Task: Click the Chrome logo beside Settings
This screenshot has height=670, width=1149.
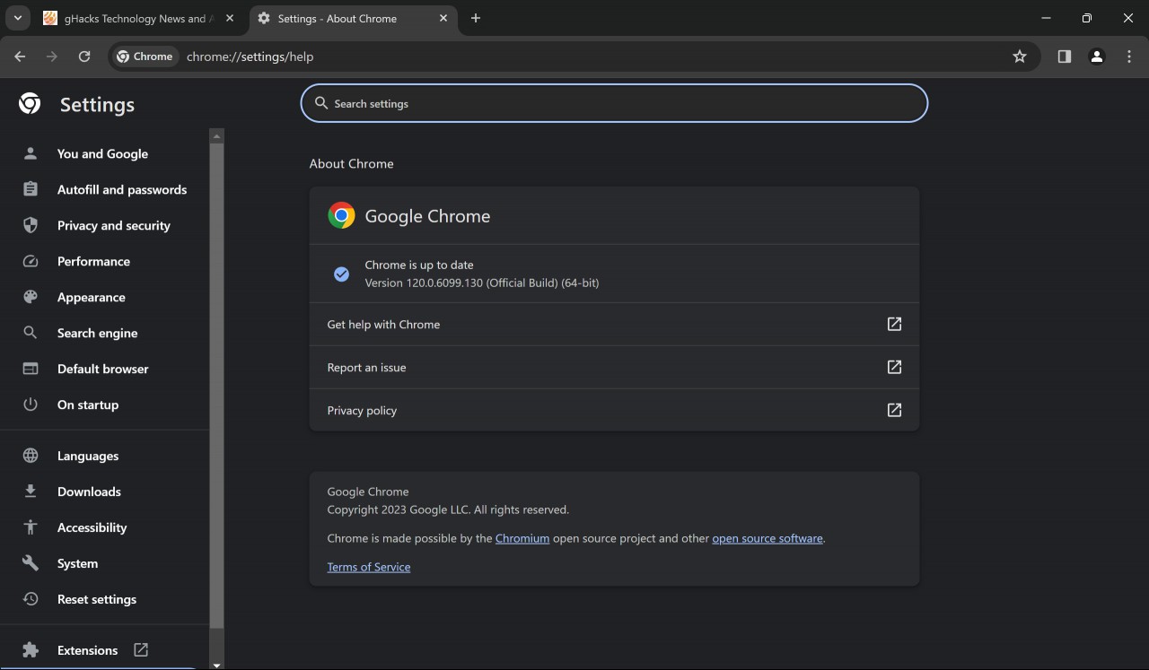Action: coord(30,104)
